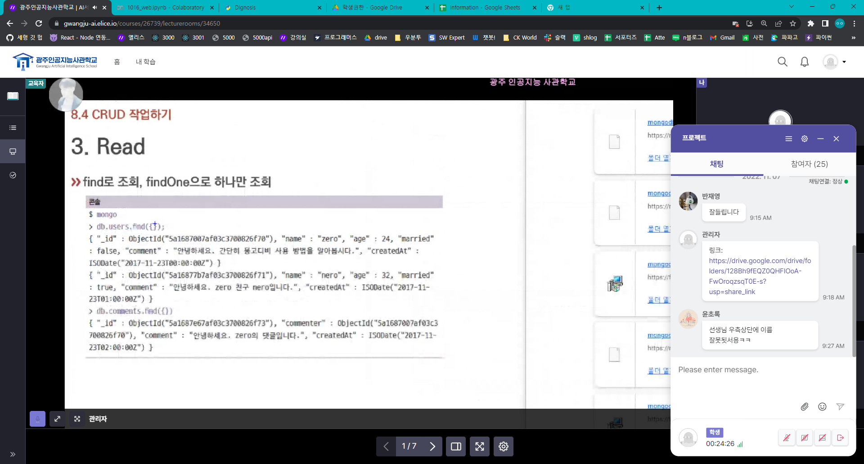Open a new browser tab with plus
The image size is (864, 464).
[659, 7]
